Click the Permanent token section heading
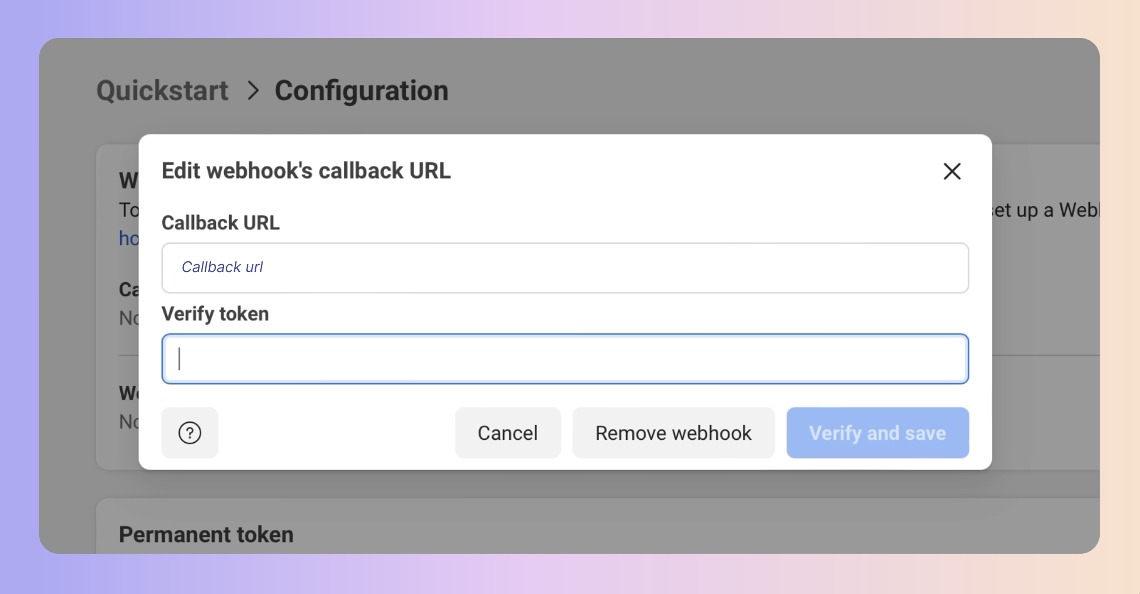The image size is (1140, 594). click(206, 534)
